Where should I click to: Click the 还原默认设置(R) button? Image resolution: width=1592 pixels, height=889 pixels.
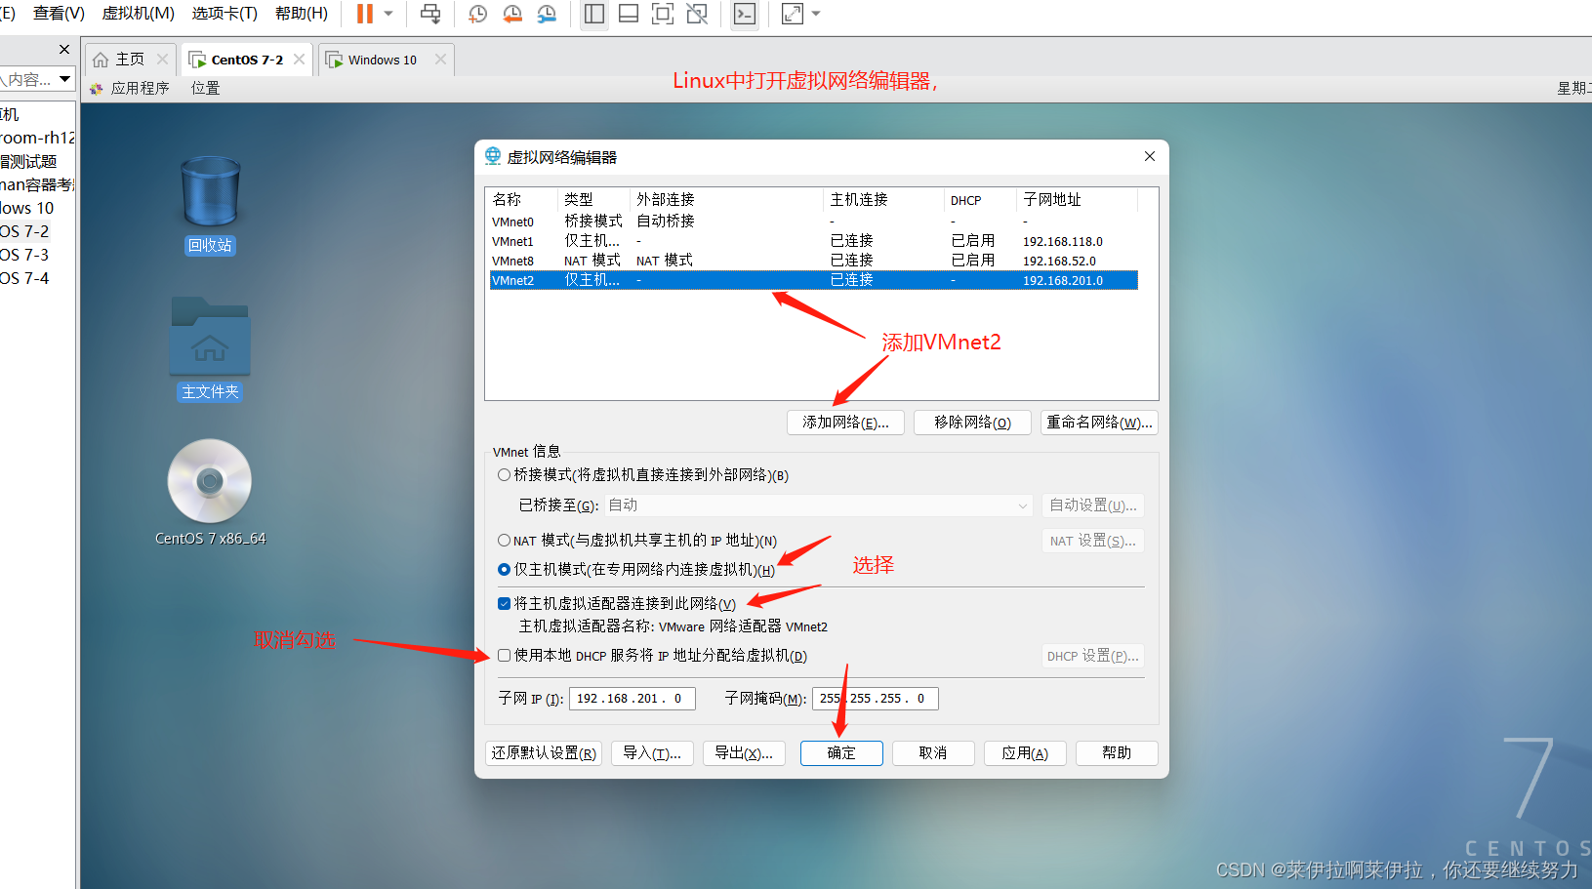point(544,753)
